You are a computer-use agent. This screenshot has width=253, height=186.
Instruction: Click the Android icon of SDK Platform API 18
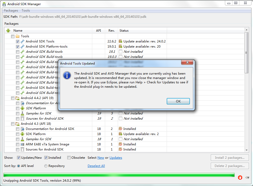click(x=22, y=134)
